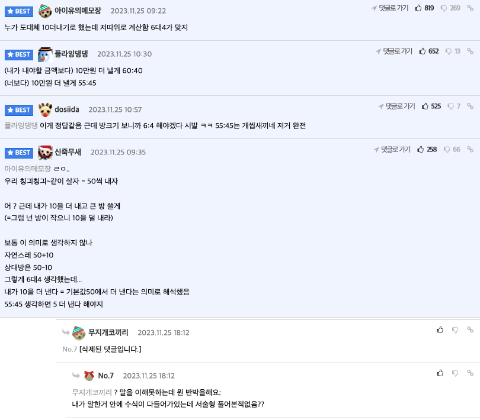This screenshot has width=480, height=420.
Task: Downvote 신죽무새's comment
Action: 447,150
